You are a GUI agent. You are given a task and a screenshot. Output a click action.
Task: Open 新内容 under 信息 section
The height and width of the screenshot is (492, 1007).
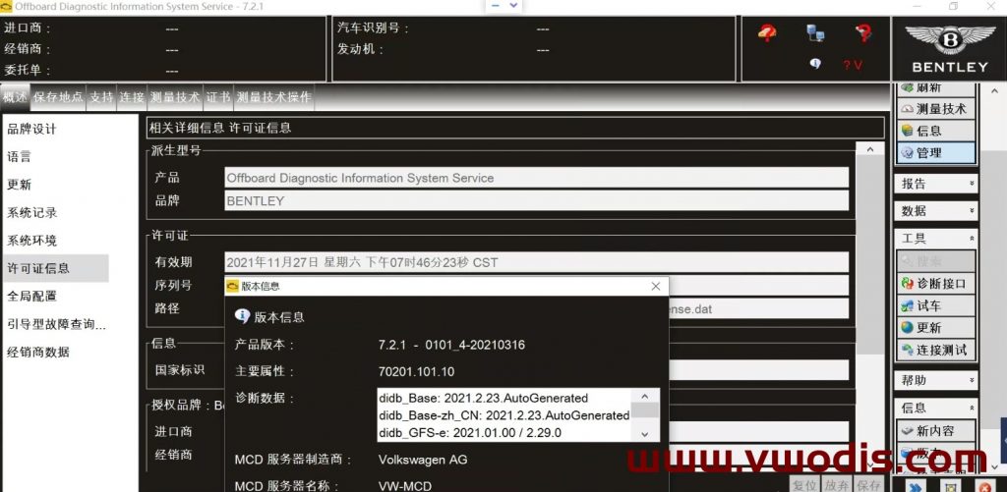[x=936, y=430]
